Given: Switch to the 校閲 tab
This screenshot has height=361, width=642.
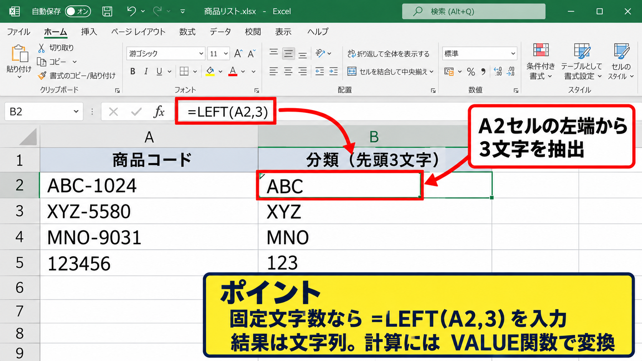Looking at the screenshot, I should click(253, 32).
